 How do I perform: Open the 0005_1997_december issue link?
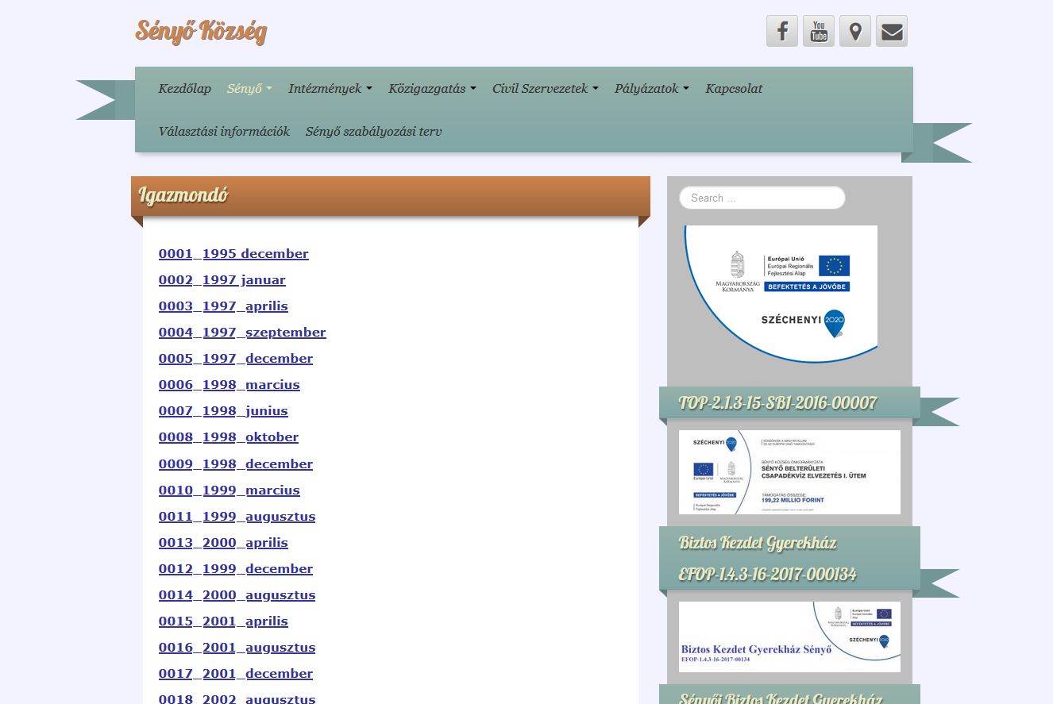click(x=236, y=359)
